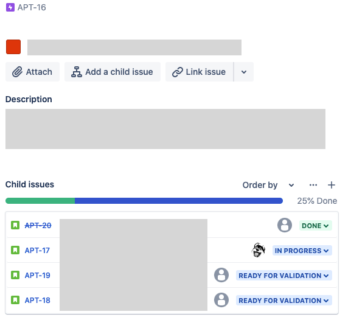Viewport: 351px width, 334px height.
Task: Open APT-19's READY FOR VALIDATION status dropdown
Action: [x=284, y=276]
